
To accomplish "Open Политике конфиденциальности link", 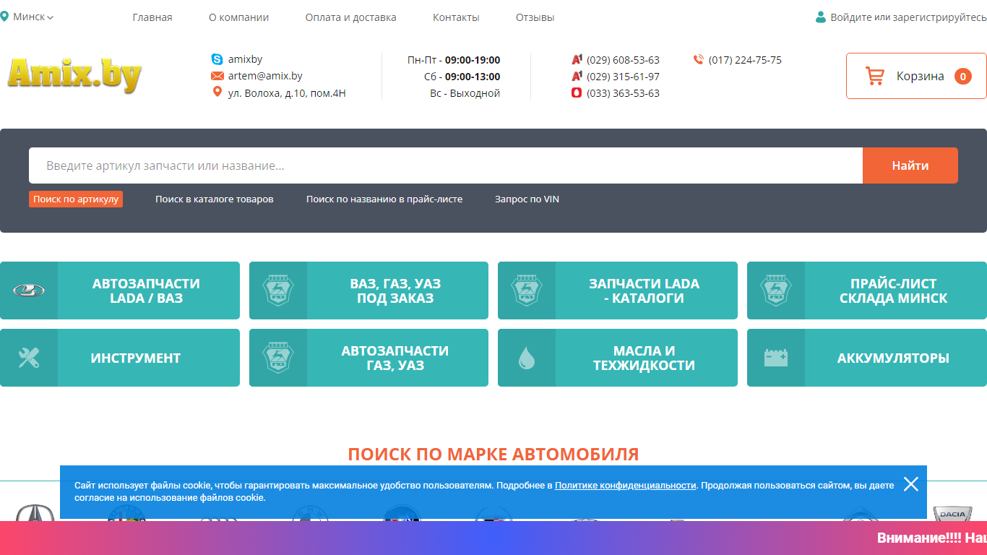I will [x=625, y=486].
